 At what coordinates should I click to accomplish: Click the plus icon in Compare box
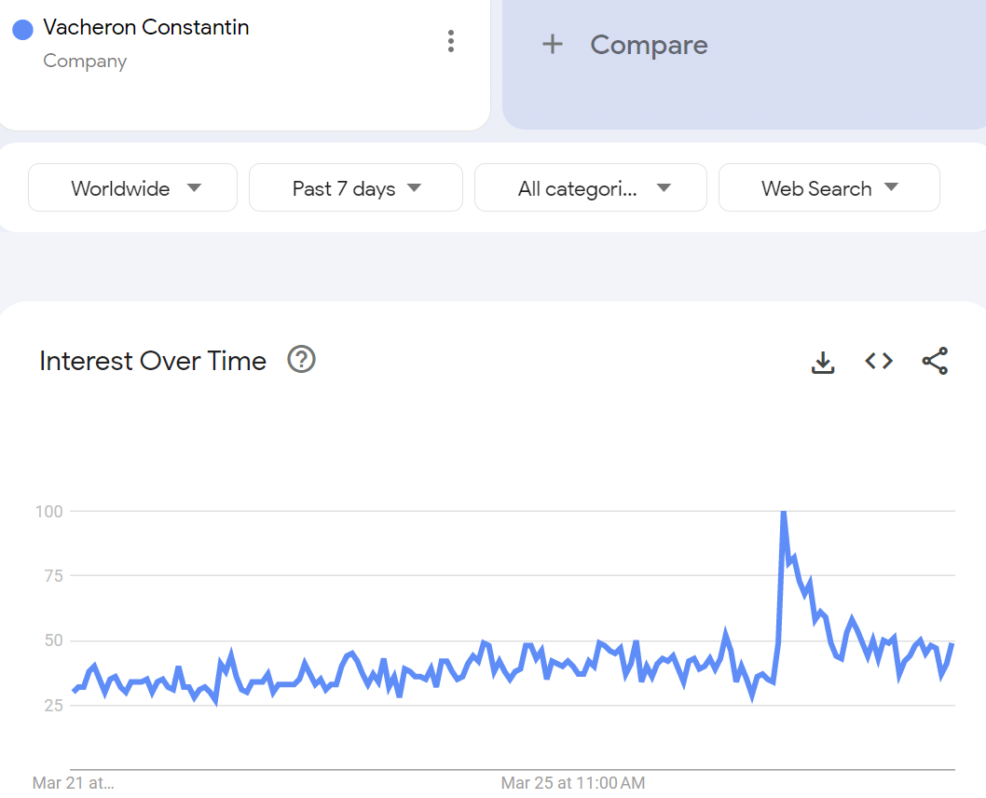coord(553,44)
